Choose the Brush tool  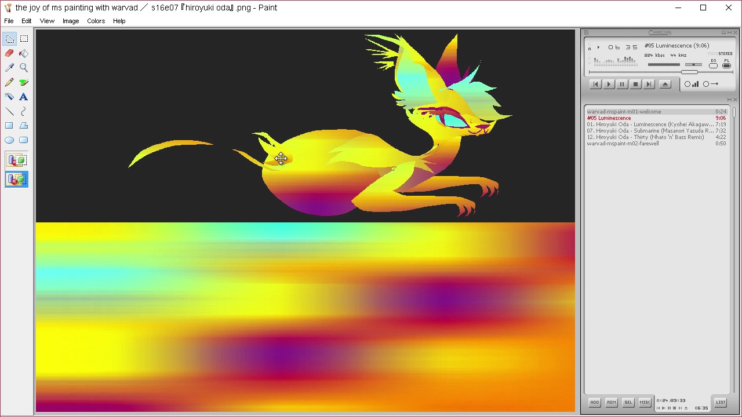[x=24, y=82]
